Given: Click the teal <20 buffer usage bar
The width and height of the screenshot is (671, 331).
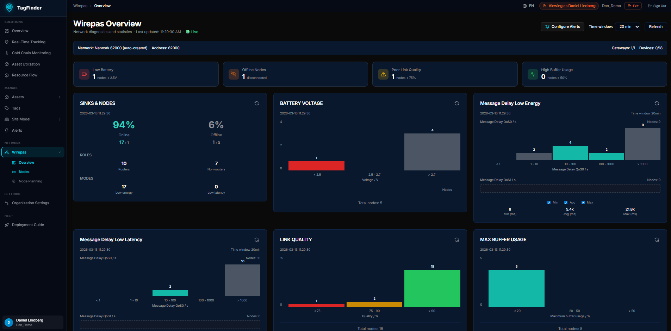Looking at the screenshot, I should (x=516, y=288).
